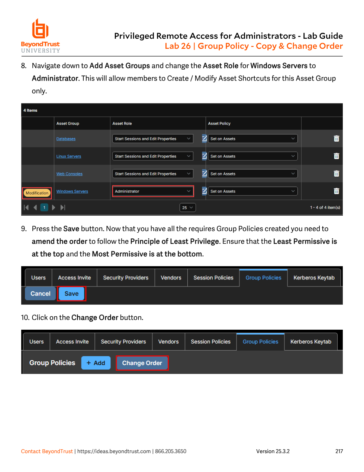Click the Cancel button
The image size is (364, 472).
click(x=41, y=294)
